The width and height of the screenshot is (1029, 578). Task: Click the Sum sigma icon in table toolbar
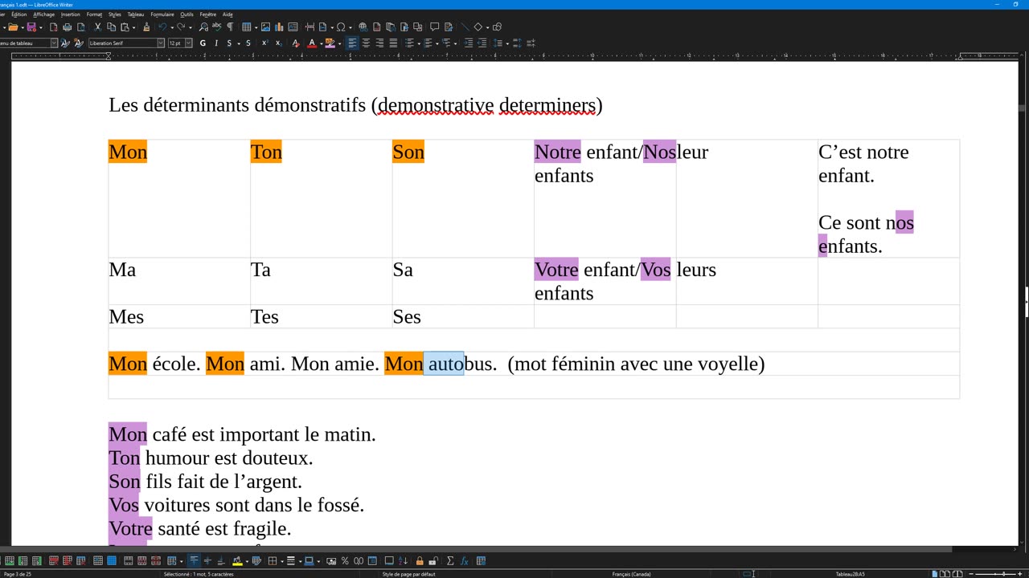(450, 561)
